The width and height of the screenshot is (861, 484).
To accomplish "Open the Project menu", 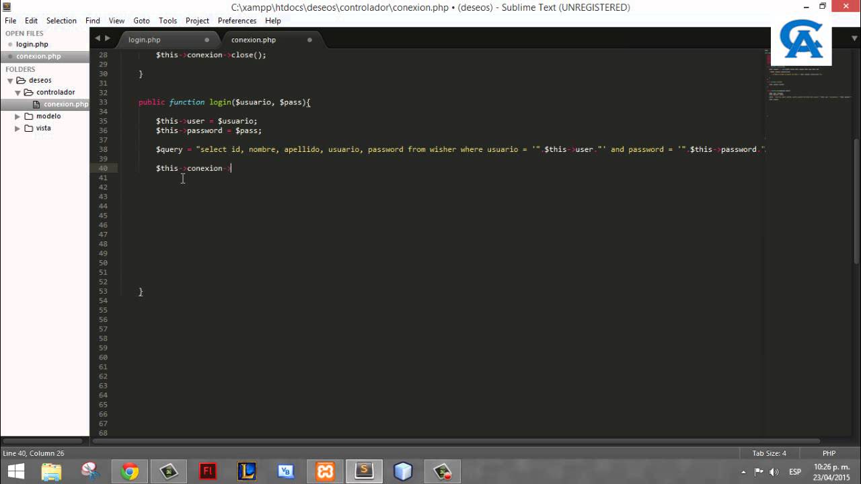I will (197, 21).
